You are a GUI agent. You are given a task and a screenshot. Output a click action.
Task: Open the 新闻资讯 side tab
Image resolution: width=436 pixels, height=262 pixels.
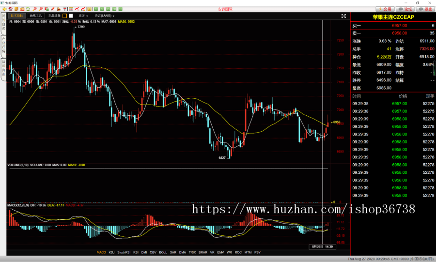[3, 69]
